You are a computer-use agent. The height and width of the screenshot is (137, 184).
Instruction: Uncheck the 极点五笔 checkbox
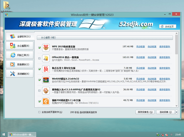coord(40,69)
